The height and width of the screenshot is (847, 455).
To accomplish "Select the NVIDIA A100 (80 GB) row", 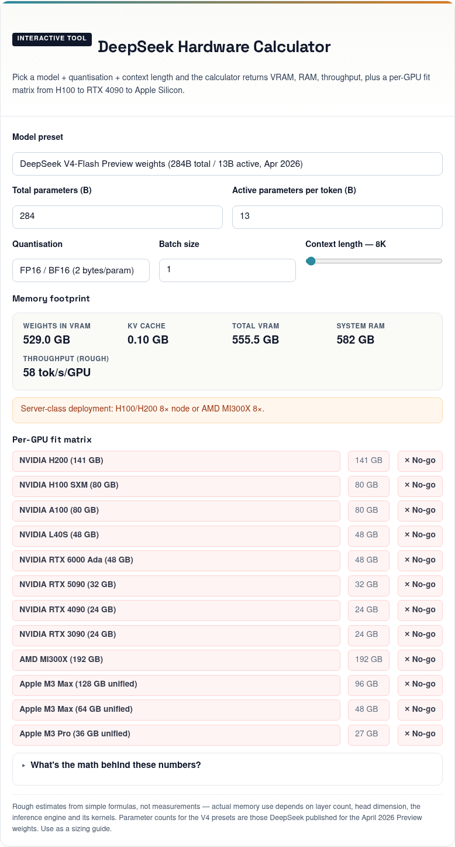I will [176, 510].
